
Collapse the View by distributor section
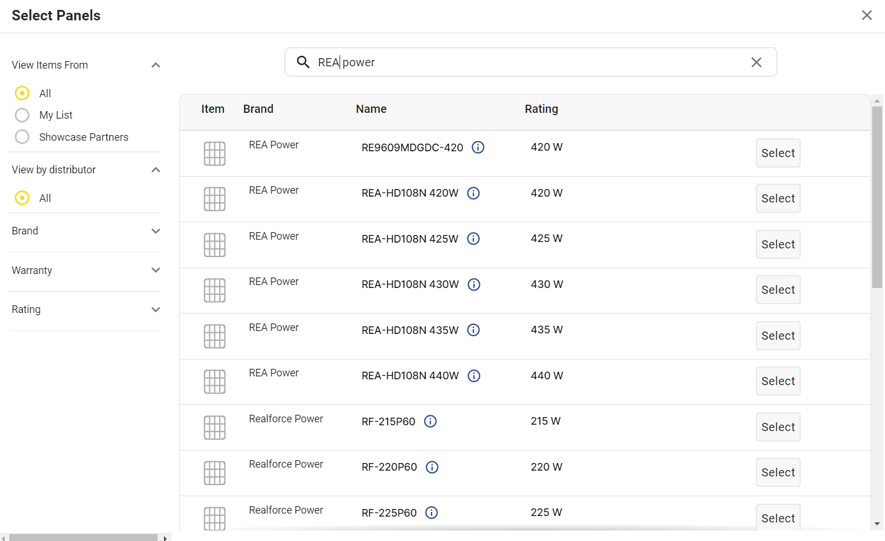(x=155, y=170)
